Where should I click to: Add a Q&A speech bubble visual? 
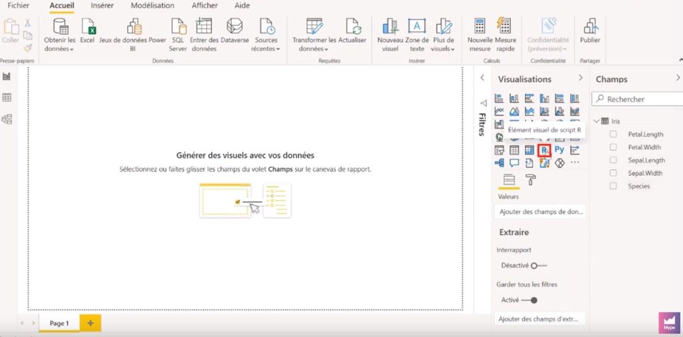tap(514, 163)
